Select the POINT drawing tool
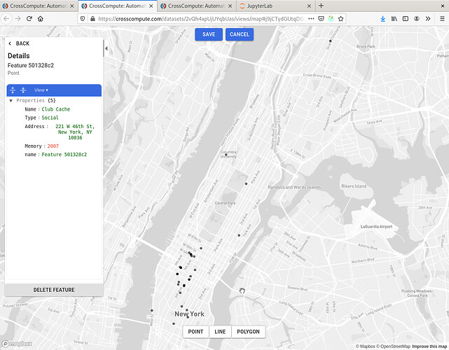Image resolution: width=449 pixels, height=350 pixels. tap(195, 332)
